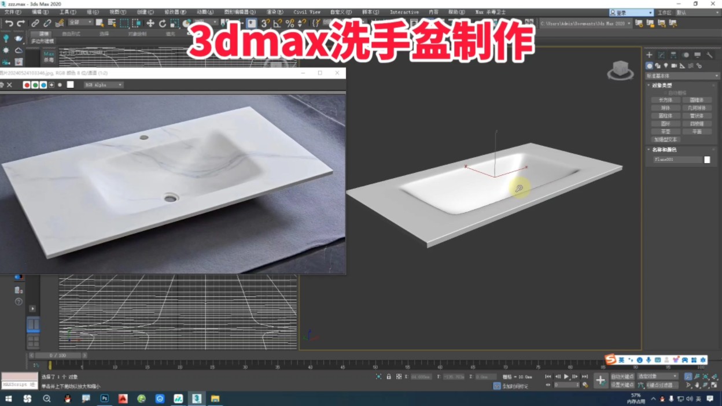
Task: Open the 全部 selection filter dropdown
Action: click(x=80, y=23)
